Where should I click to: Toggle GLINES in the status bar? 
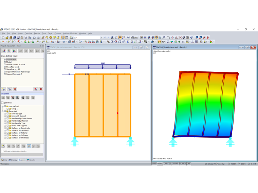pos(183,164)
